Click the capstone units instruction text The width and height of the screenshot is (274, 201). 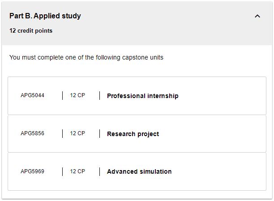[86, 58]
